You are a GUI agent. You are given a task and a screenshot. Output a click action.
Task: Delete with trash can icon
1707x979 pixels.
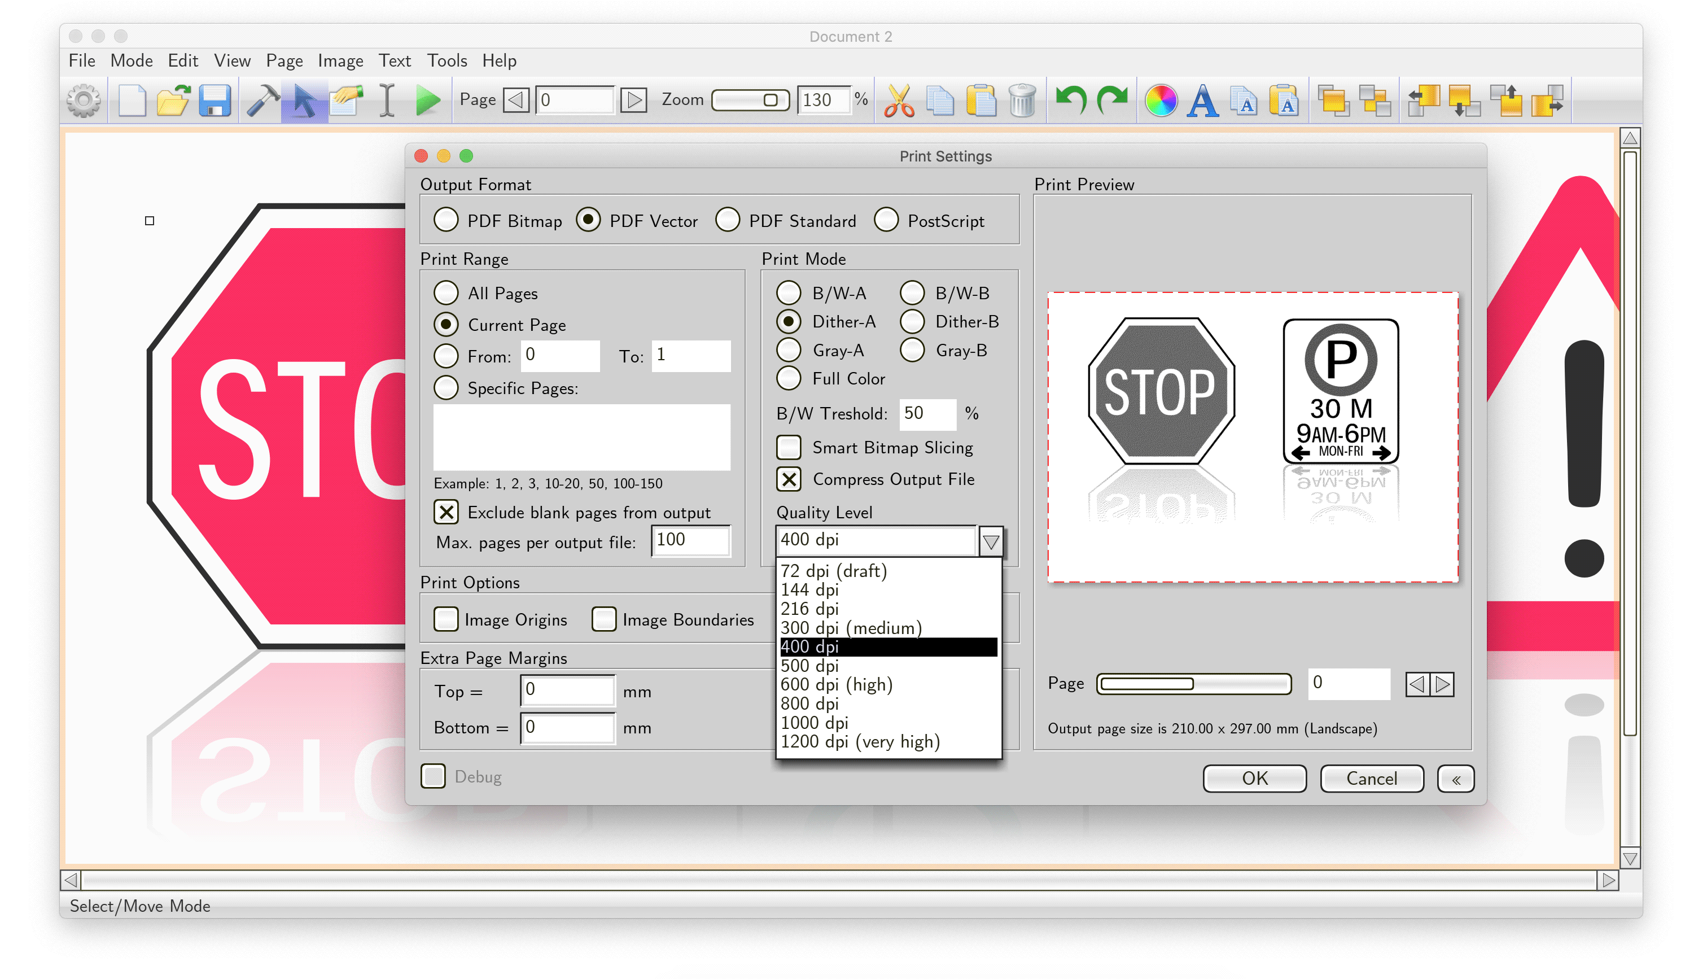1022,101
